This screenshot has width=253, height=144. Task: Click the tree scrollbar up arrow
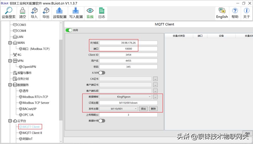click(61, 23)
